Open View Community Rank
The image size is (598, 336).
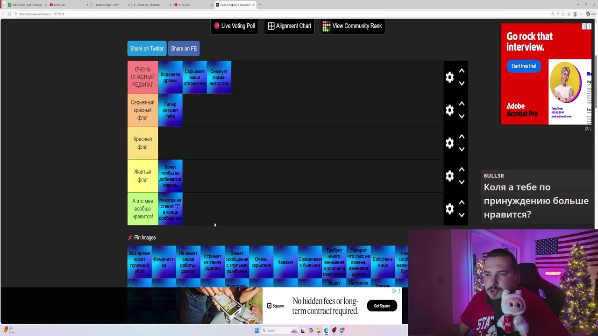click(352, 26)
